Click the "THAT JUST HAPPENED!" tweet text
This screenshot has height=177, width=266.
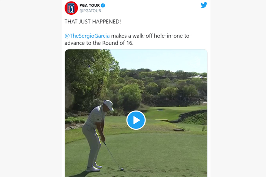point(93,22)
